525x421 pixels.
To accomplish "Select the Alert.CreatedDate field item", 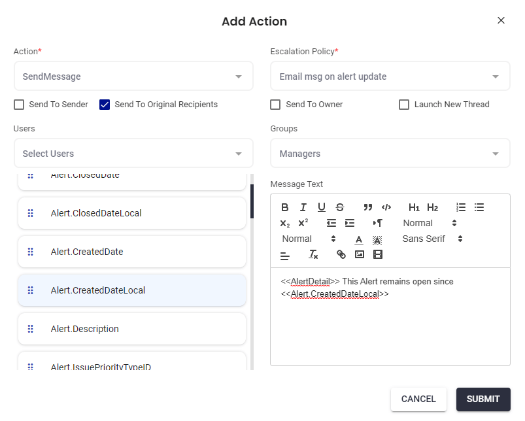I will 132,252.
